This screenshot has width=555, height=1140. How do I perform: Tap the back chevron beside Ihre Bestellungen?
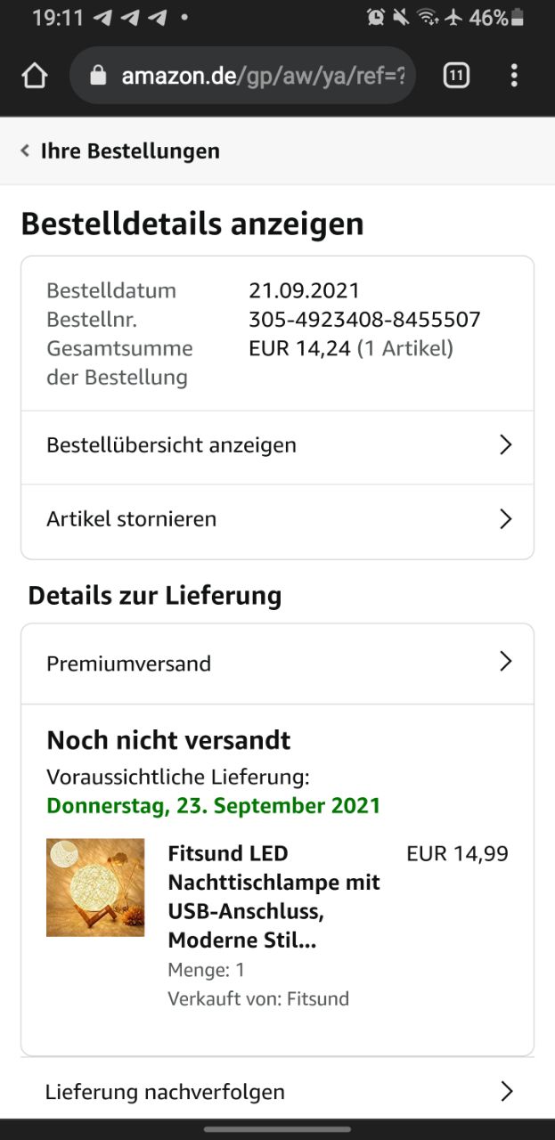click(x=25, y=151)
